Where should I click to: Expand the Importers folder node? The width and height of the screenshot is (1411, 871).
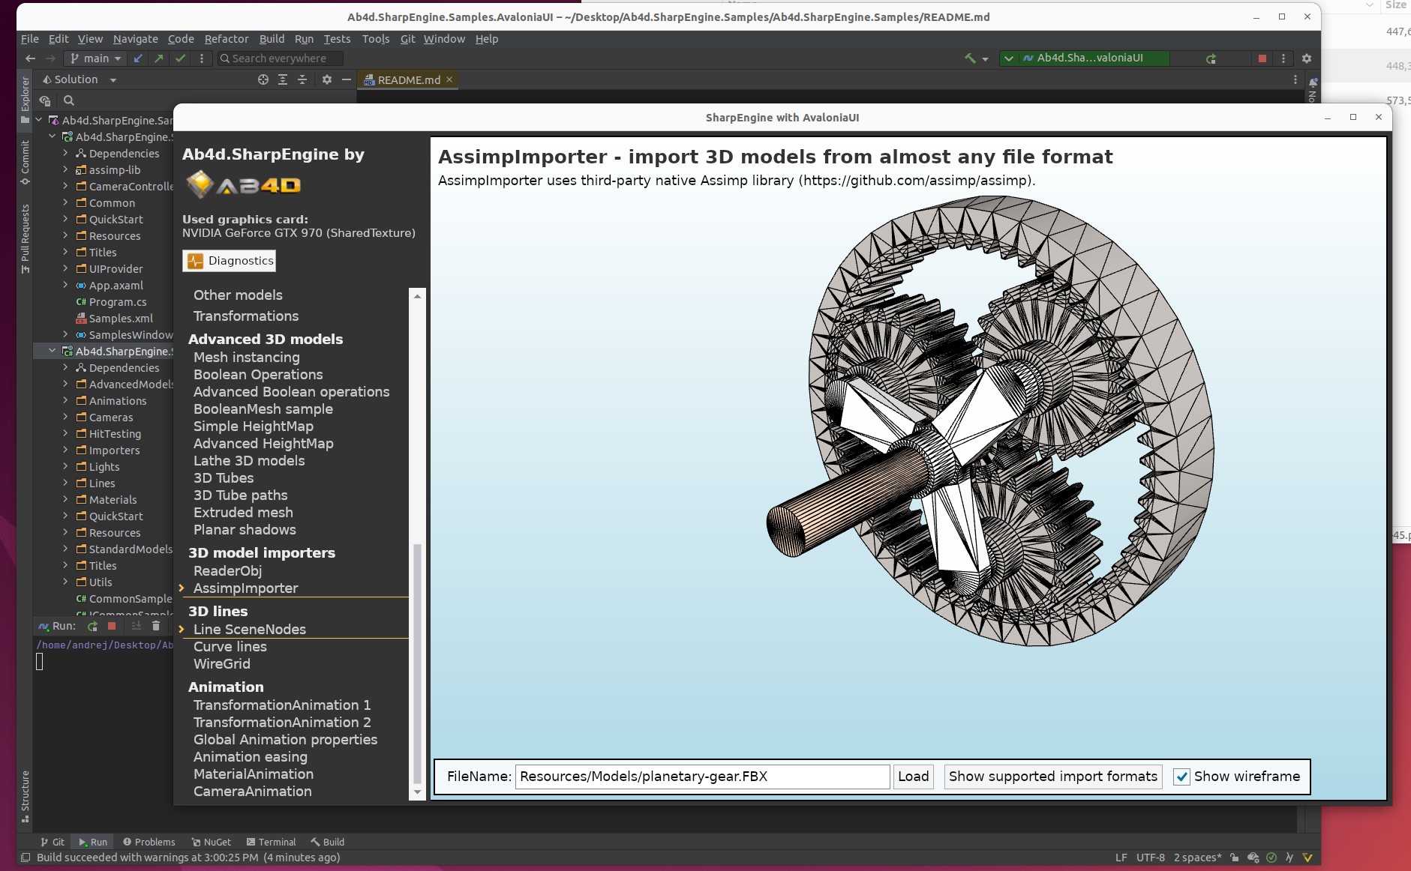[65, 450]
